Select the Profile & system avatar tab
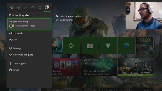 coord(47,7)
